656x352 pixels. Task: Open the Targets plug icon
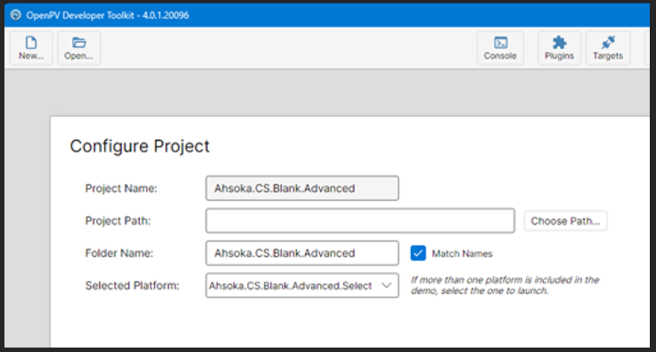pos(608,48)
